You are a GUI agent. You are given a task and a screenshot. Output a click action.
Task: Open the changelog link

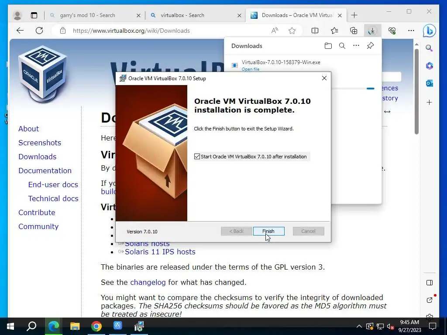pyautogui.click(x=148, y=282)
